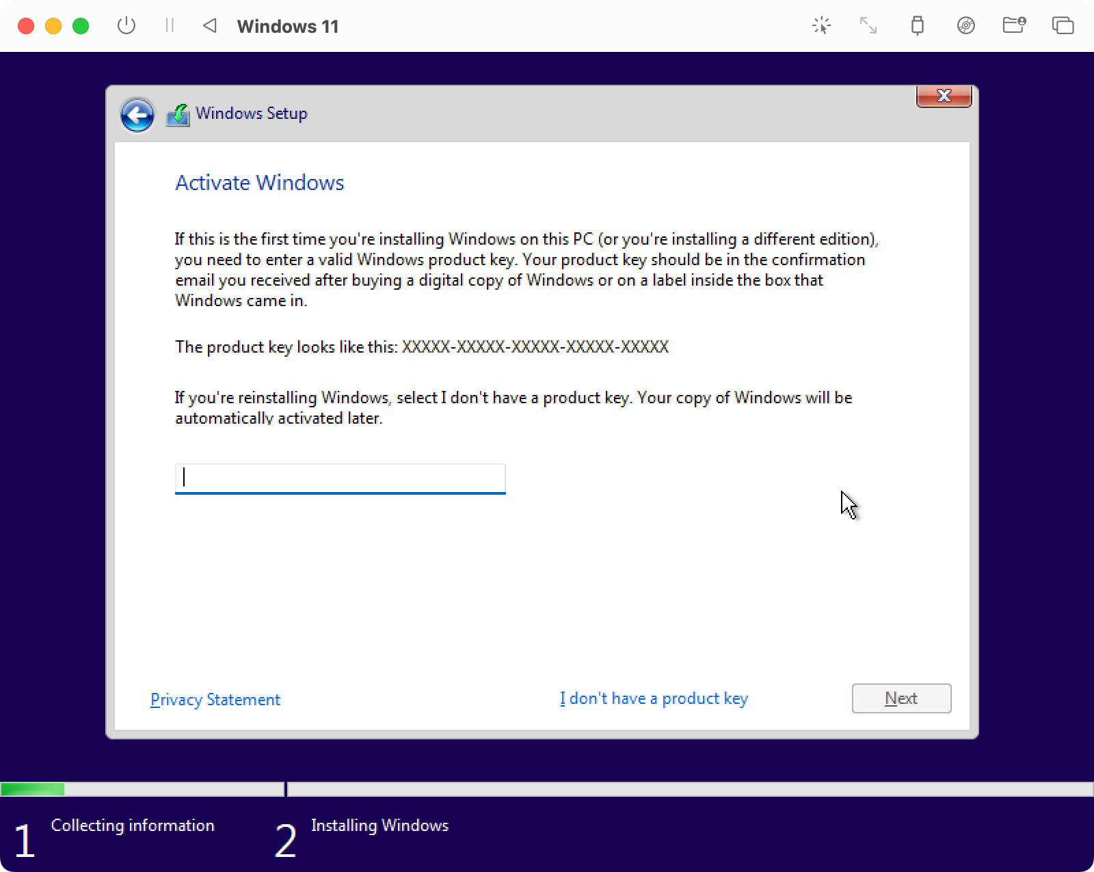This screenshot has width=1094, height=872.
Task: Open the shared folder menu
Action: point(1013,26)
